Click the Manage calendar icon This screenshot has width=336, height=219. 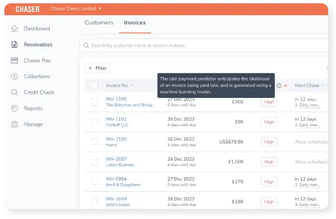pyautogui.click(x=14, y=124)
